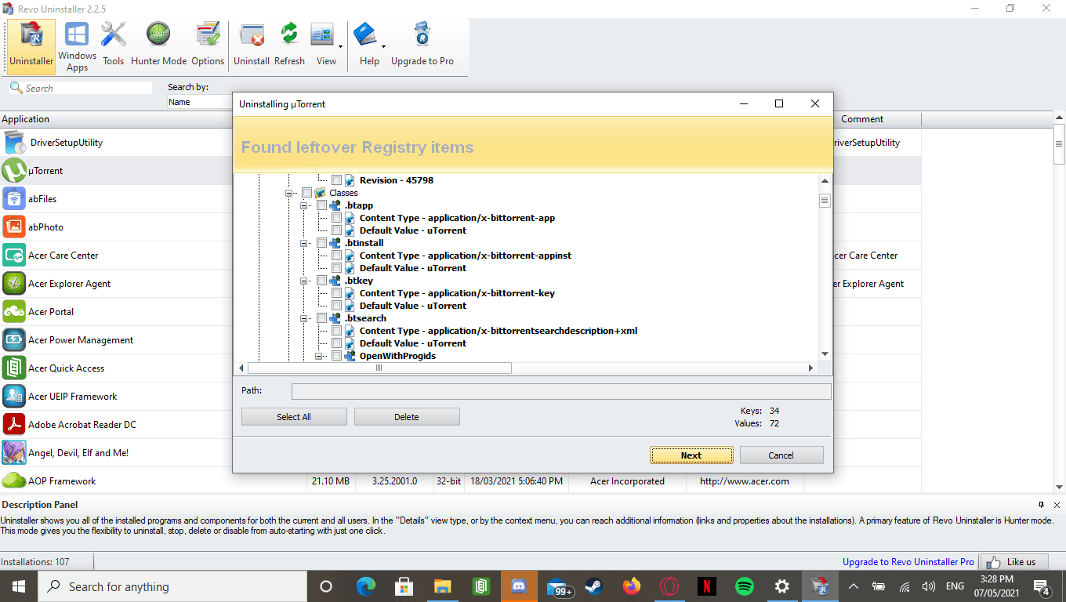The height and width of the screenshot is (602, 1066).
Task: Sort by the Application column header
Action: click(x=118, y=119)
